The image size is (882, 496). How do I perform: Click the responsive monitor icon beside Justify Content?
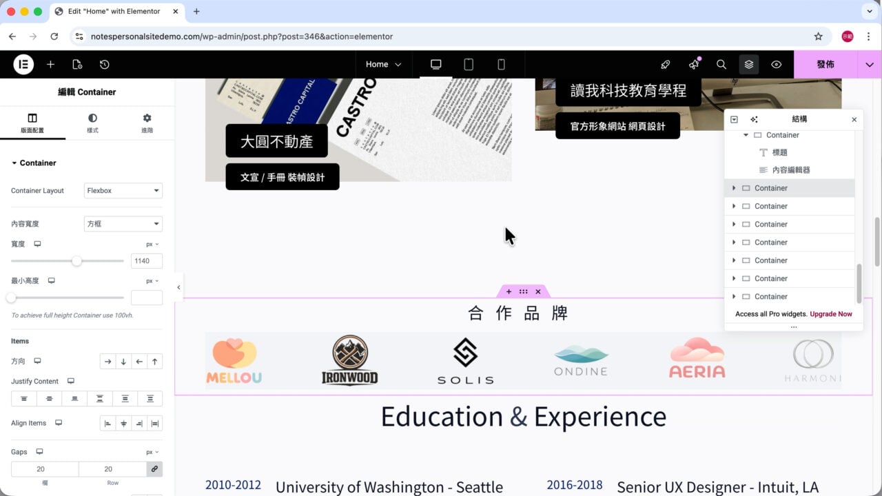70,381
